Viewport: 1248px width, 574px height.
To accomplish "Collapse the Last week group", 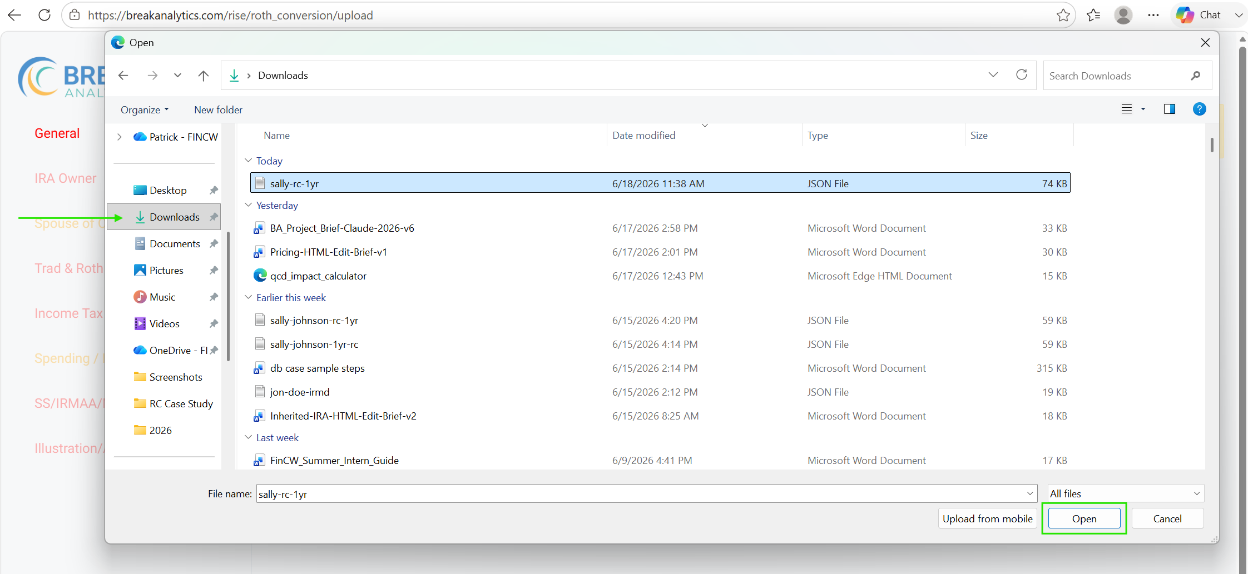I will pos(249,437).
